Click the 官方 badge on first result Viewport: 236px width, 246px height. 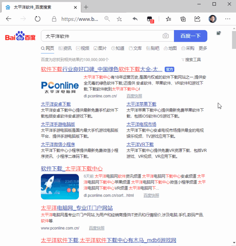[169, 69]
